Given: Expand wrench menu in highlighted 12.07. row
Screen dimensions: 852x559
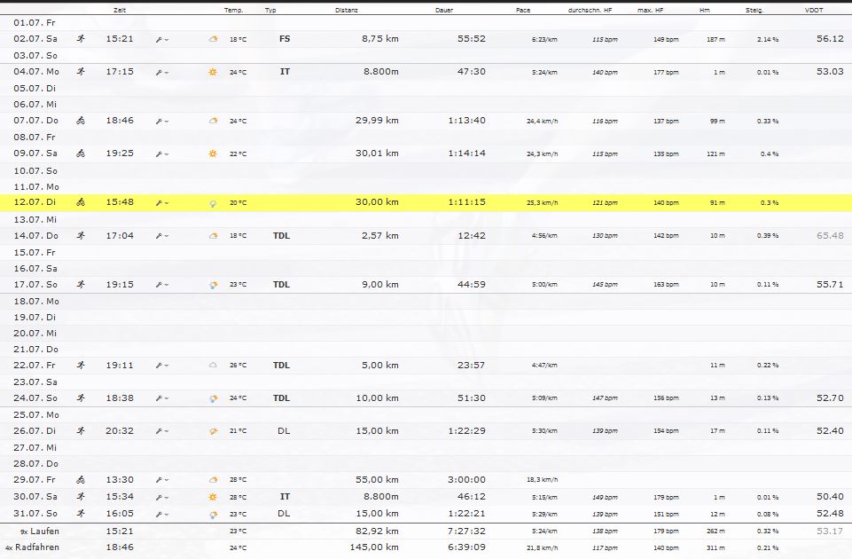Looking at the screenshot, I should (161, 203).
